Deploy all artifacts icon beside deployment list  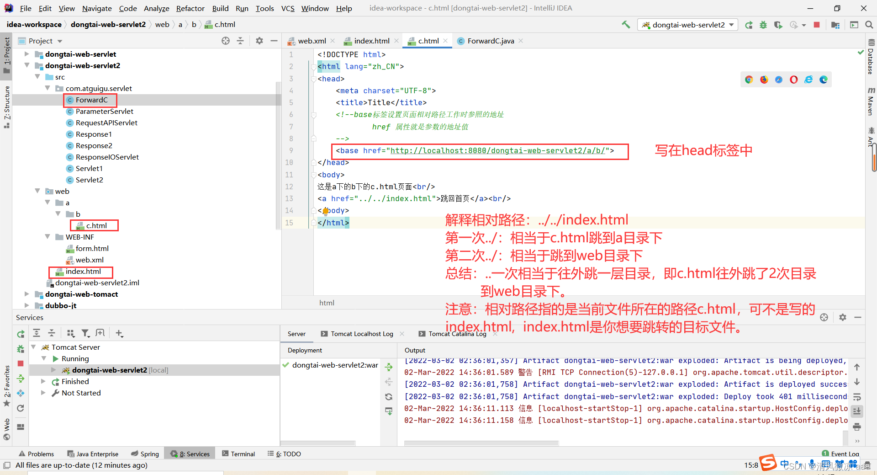pyautogui.click(x=389, y=367)
